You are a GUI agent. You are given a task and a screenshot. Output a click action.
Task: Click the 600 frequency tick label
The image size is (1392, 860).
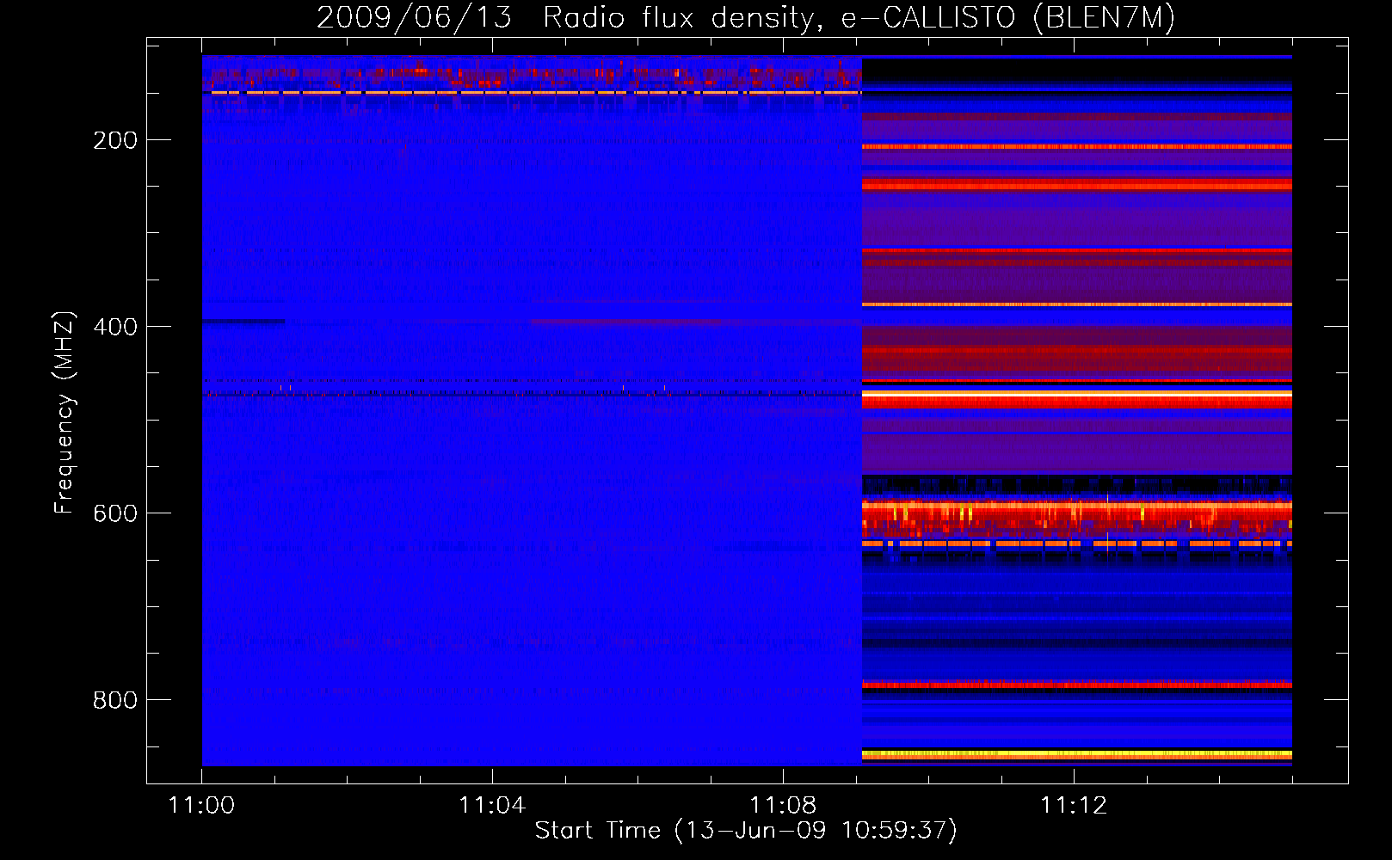pyautogui.click(x=115, y=513)
